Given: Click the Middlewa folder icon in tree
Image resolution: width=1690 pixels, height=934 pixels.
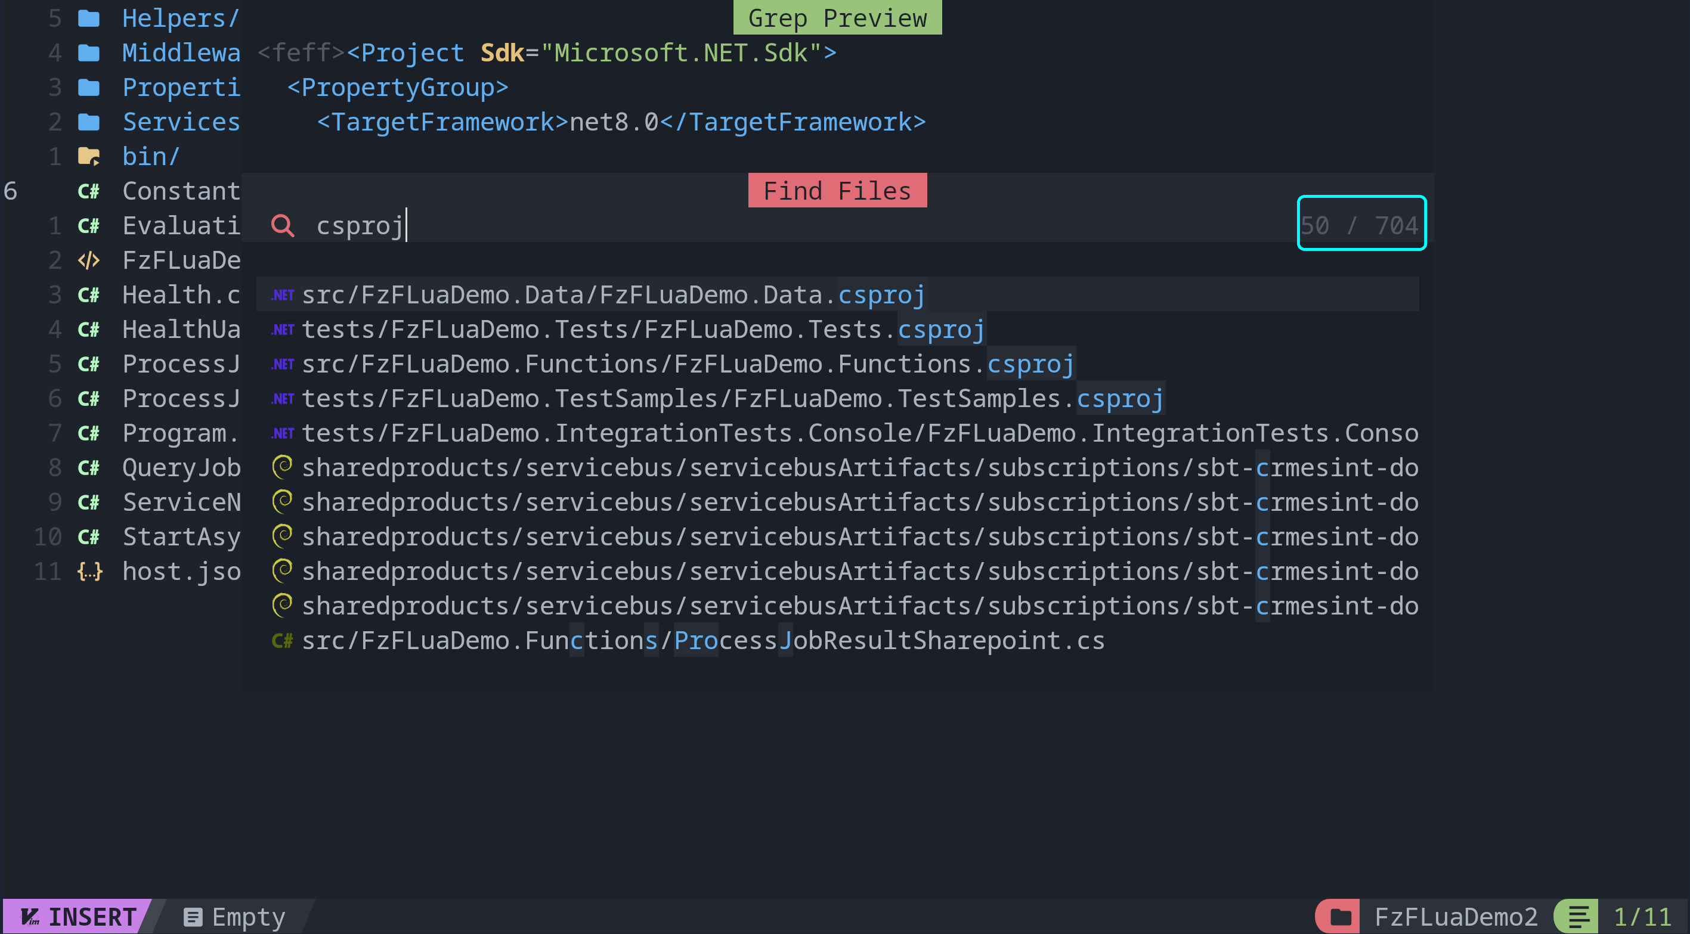Looking at the screenshot, I should click(89, 52).
